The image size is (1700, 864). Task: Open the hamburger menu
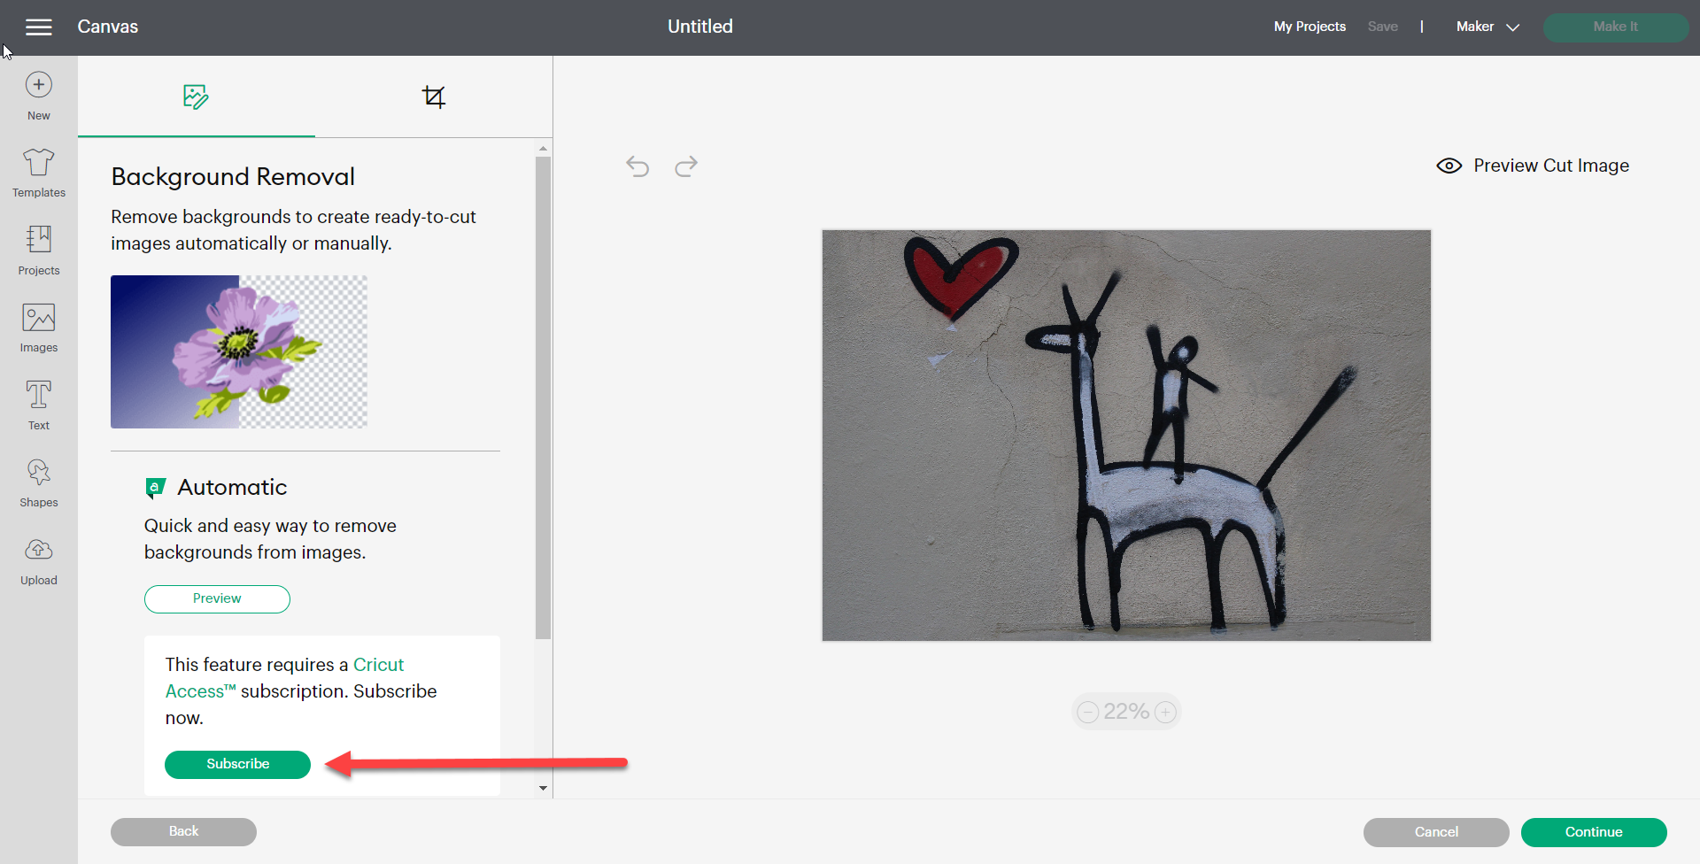pyautogui.click(x=39, y=27)
